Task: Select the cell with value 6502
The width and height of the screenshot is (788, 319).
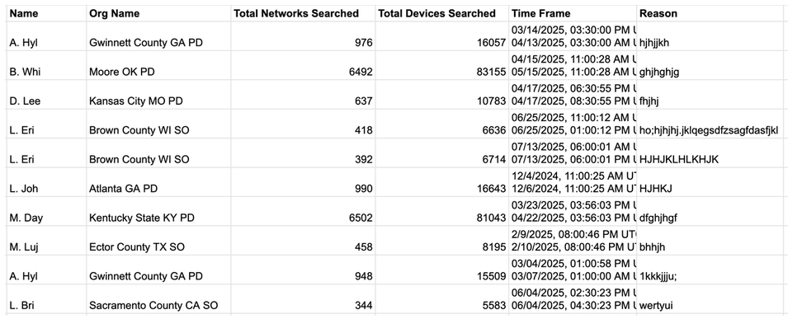Action: (x=303, y=211)
